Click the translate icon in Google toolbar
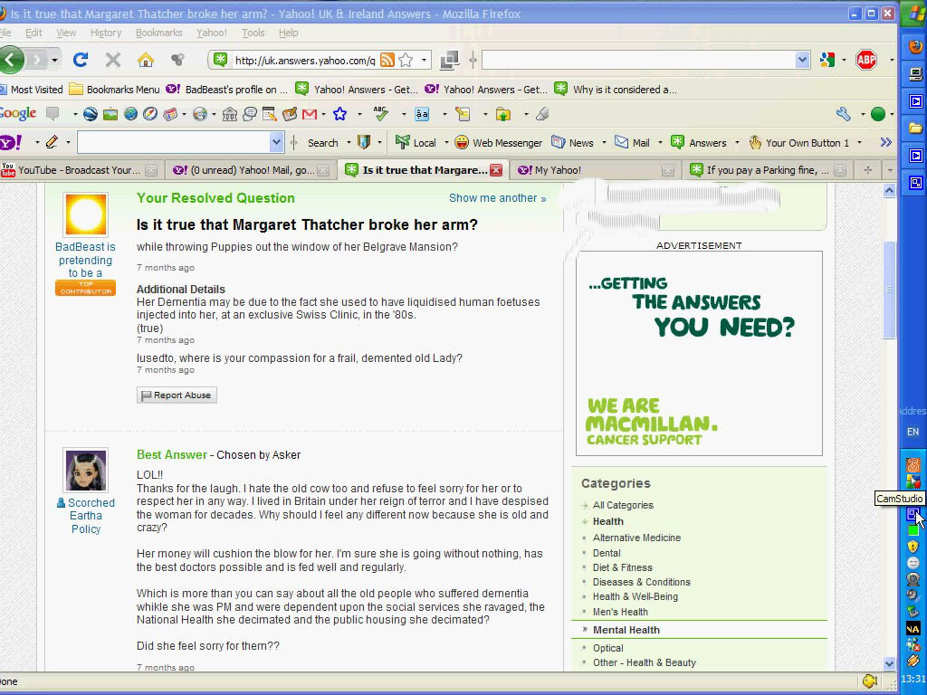Screen dimensions: 927x695 422,114
